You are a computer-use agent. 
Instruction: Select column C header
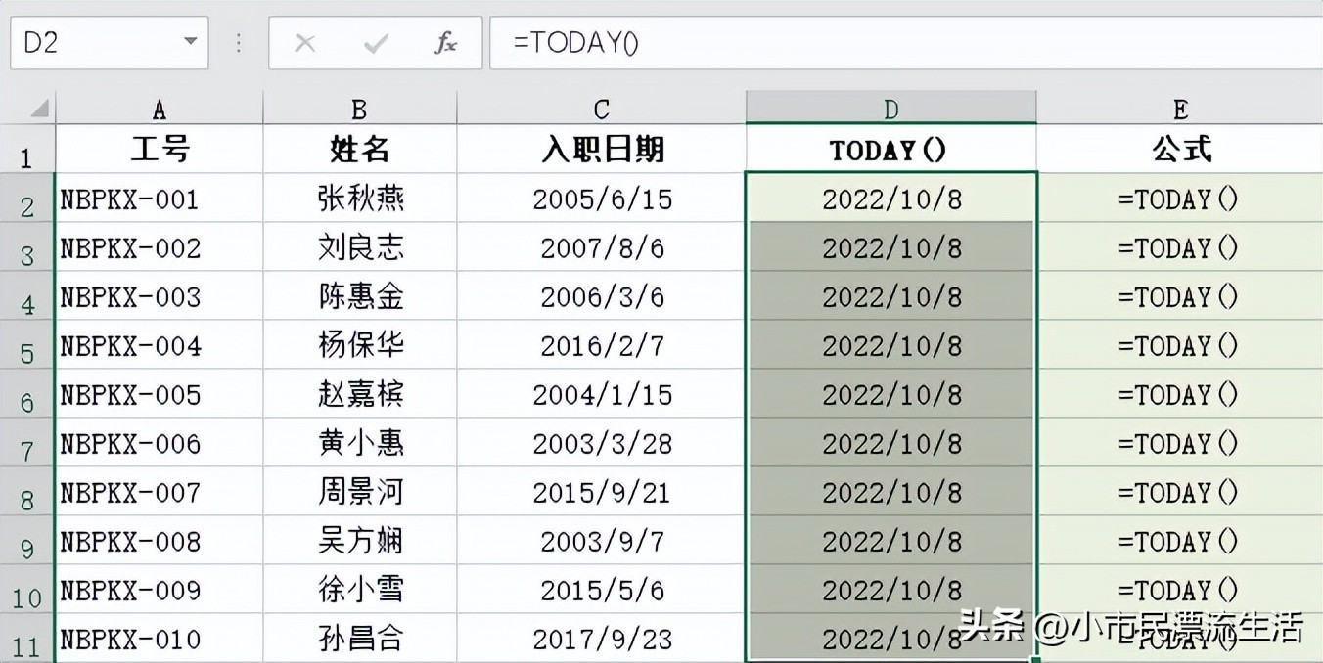[x=601, y=109]
